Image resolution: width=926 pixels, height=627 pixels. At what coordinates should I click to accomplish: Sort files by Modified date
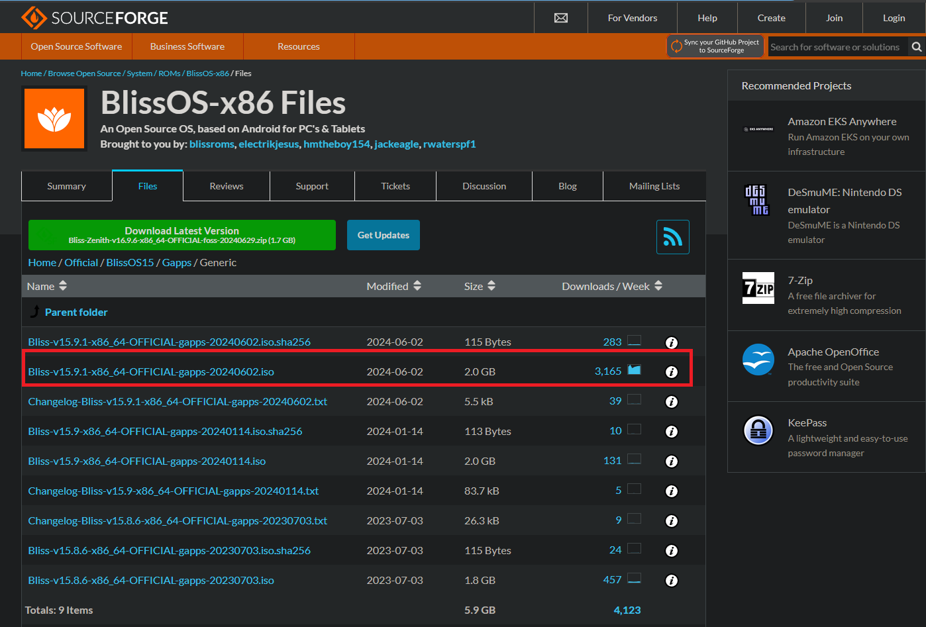393,286
